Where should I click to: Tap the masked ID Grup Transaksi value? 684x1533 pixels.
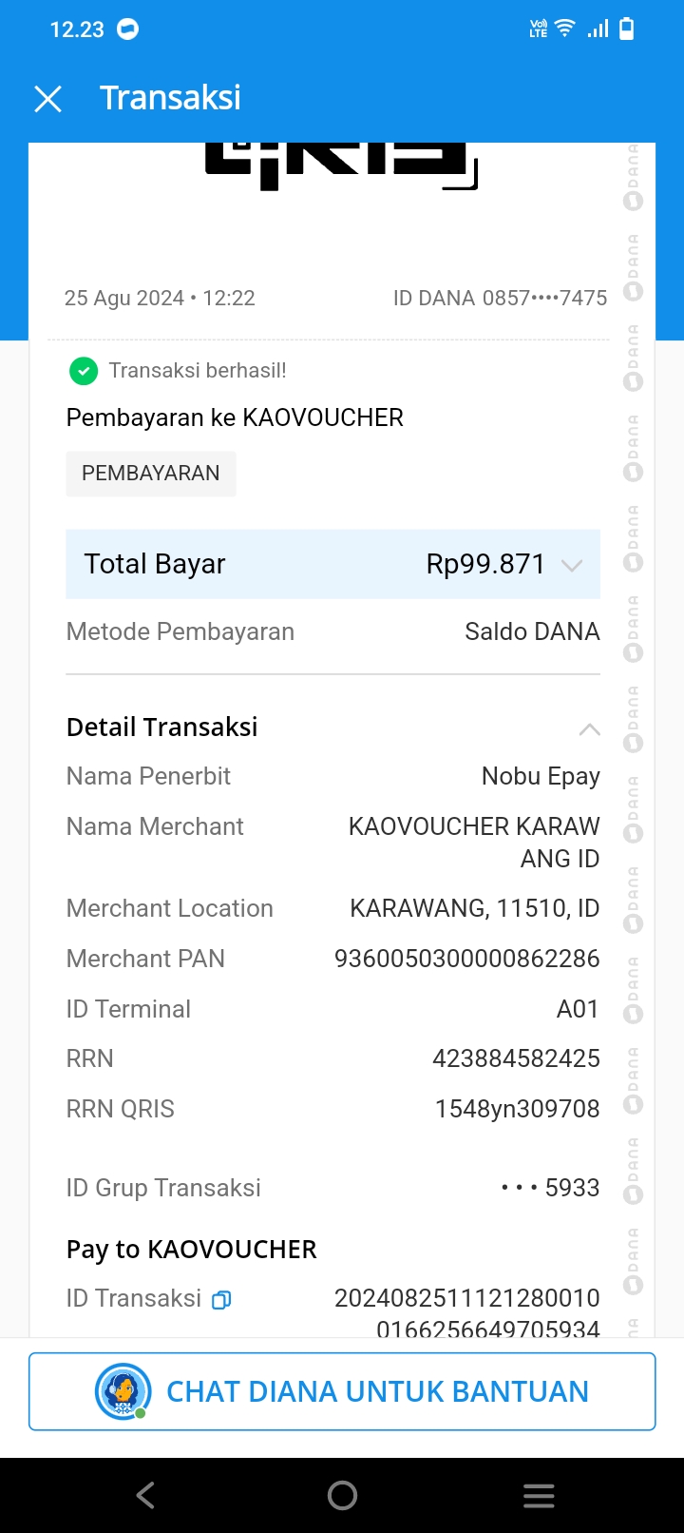point(551,1188)
